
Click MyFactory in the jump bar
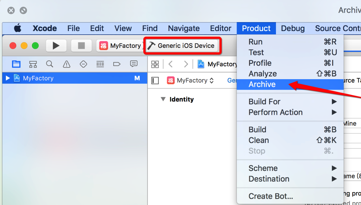pos(218,64)
